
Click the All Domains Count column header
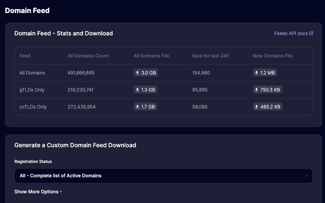point(88,56)
